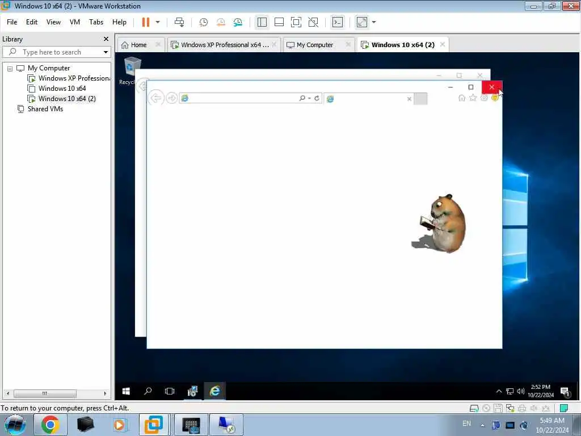Close the Windows 10 x64 (2) tab
The height and width of the screenshot is (436, 581).
click(443, 44)
